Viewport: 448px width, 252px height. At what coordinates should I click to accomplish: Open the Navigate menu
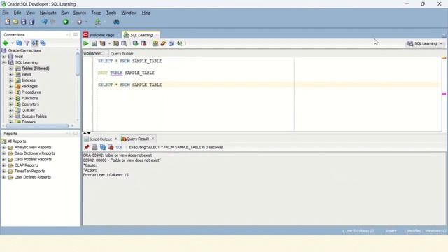48,13
